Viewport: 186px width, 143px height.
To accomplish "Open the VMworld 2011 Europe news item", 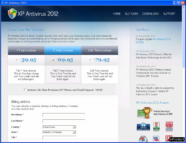I will coord(153,73).
